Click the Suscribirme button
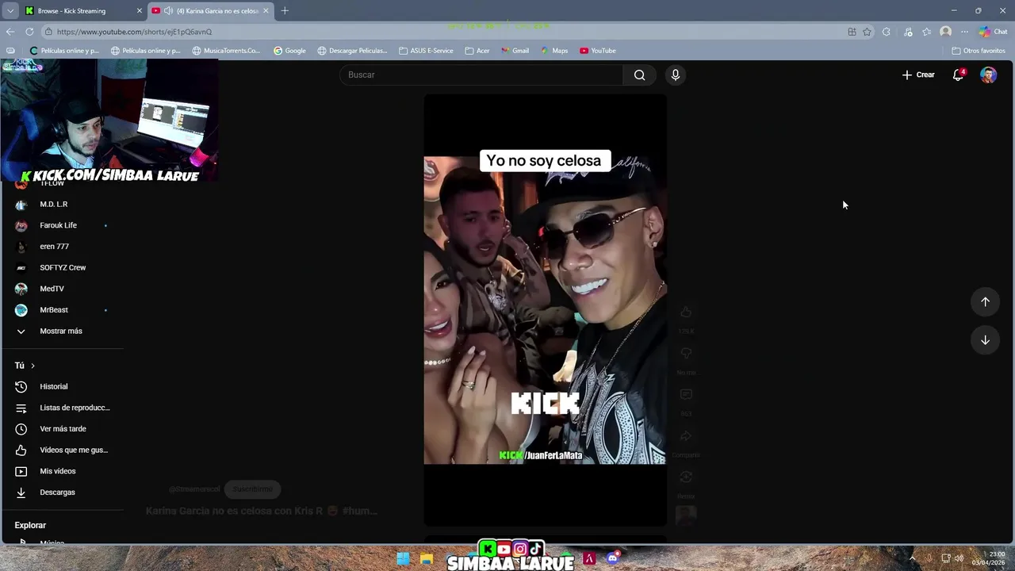Viewport: 1015px width, 571px height. [252, 489]
